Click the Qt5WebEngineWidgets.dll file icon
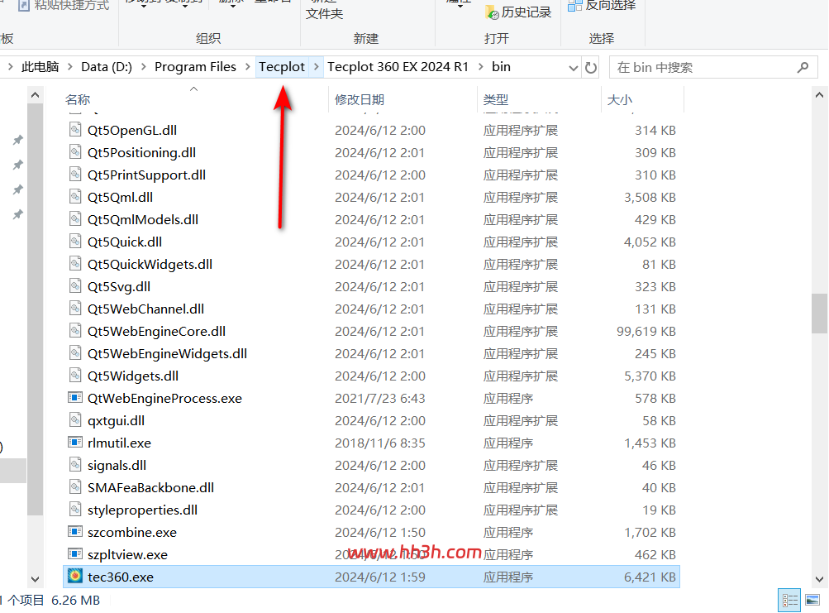 (x=75, y=353)
